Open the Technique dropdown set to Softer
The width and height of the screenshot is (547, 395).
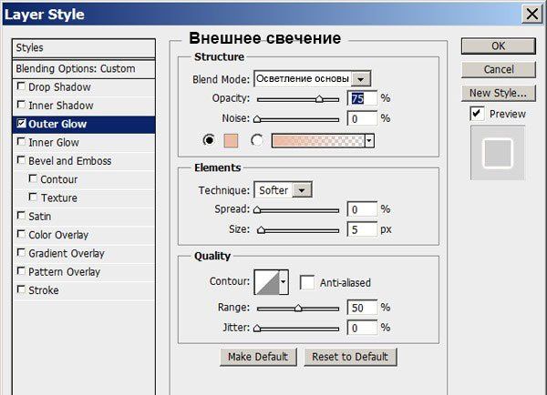pos(302,190)
